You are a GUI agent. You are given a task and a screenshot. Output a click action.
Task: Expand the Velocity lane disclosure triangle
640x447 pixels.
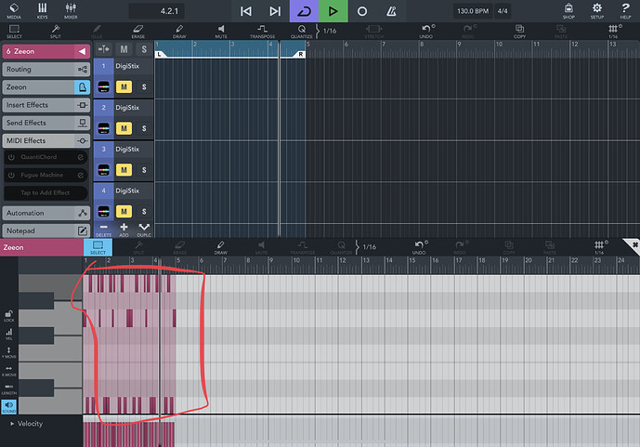pyautogui.click(x=12, y=424)
